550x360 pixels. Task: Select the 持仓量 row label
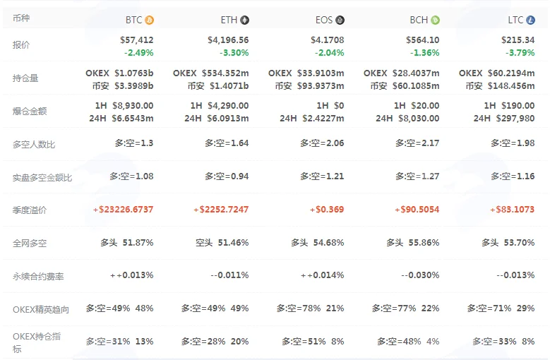tap(25, 78)
